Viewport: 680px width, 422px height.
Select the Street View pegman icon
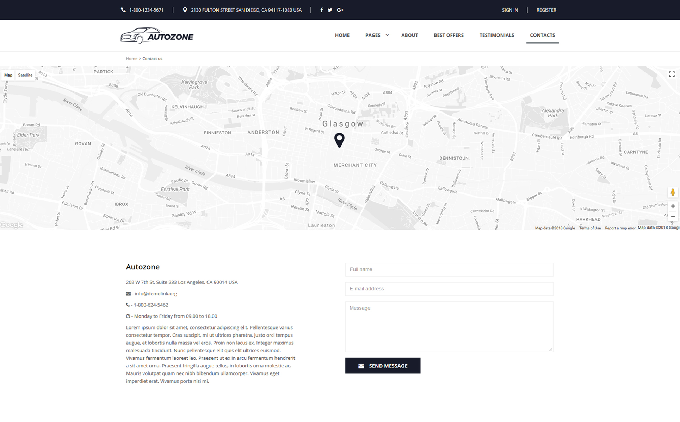point(673,192)
